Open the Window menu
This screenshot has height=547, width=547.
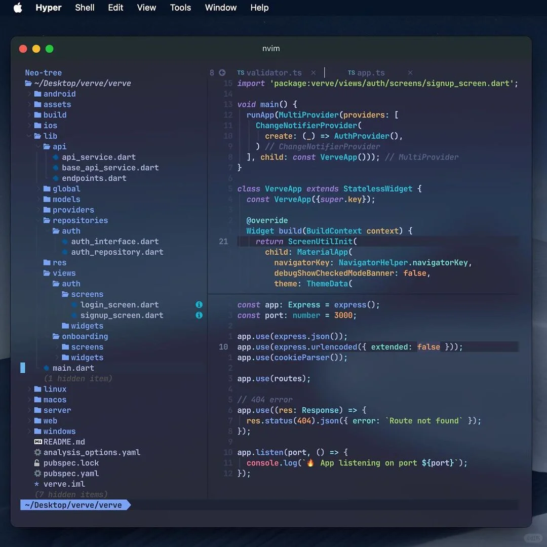point(221,8)
